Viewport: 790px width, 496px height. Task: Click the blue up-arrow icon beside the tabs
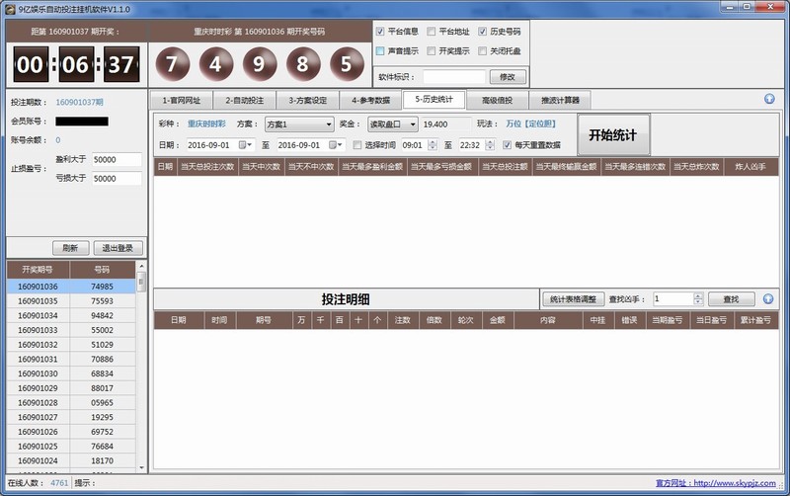tap(768, 99)
